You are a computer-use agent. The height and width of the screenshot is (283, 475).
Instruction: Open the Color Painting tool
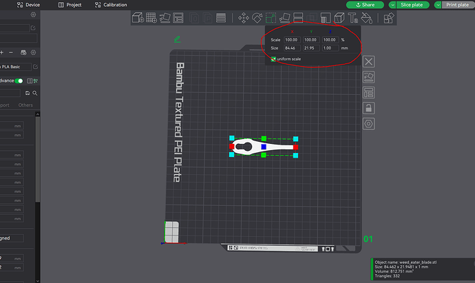coord(367,17)
